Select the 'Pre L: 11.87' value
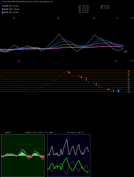Viewport: 134px width, 177px height. point(84,10)
